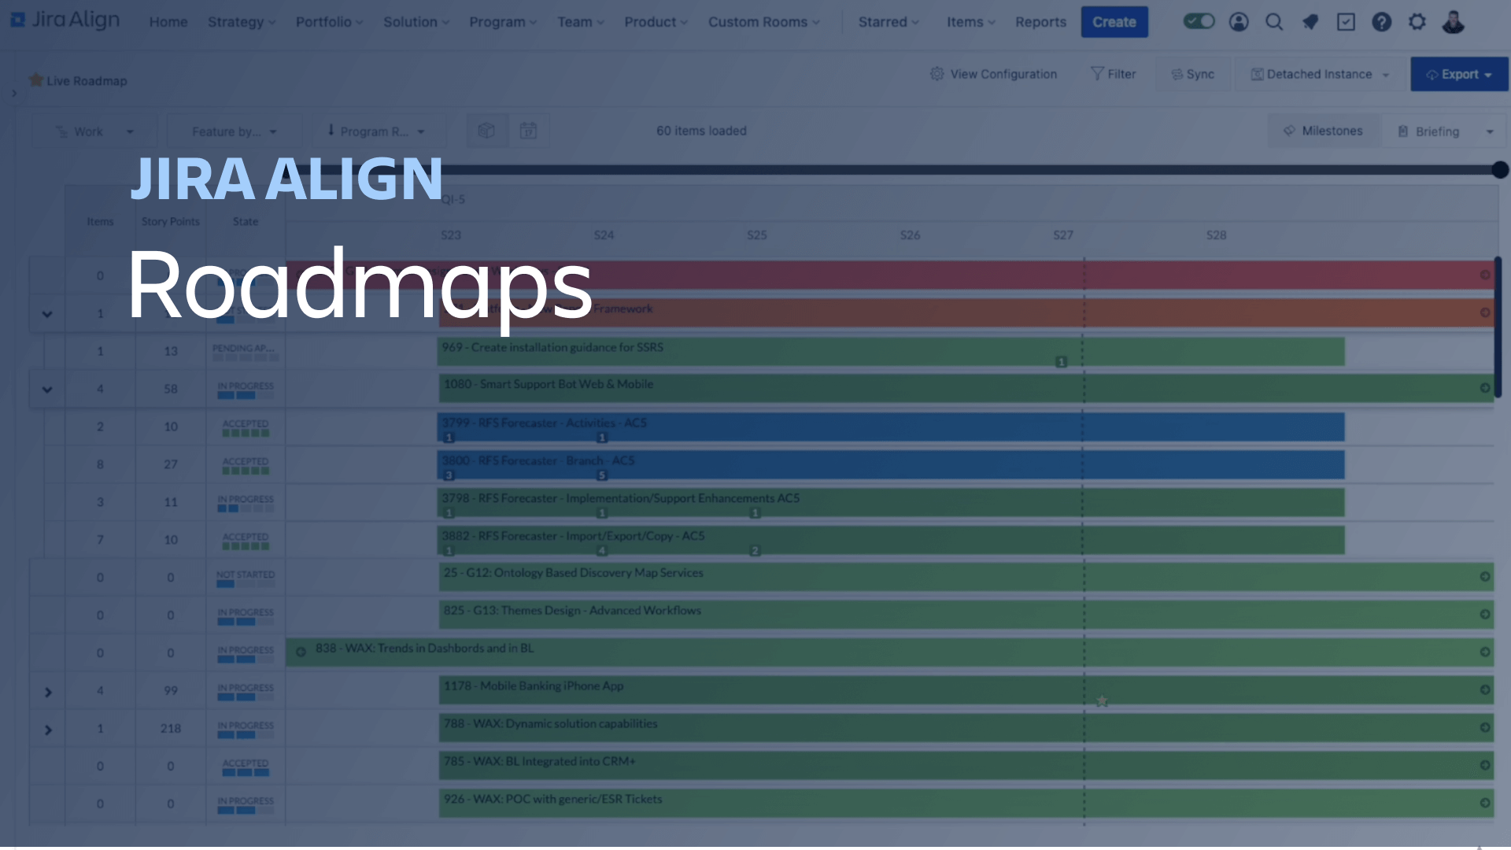Open the Work type dropdown selector
Image resolution: width=1511 pixels, height=850 pixels.
(x=94, y=131)
